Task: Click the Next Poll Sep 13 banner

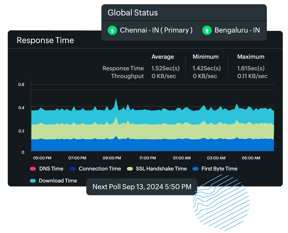Action: [141, 187]
